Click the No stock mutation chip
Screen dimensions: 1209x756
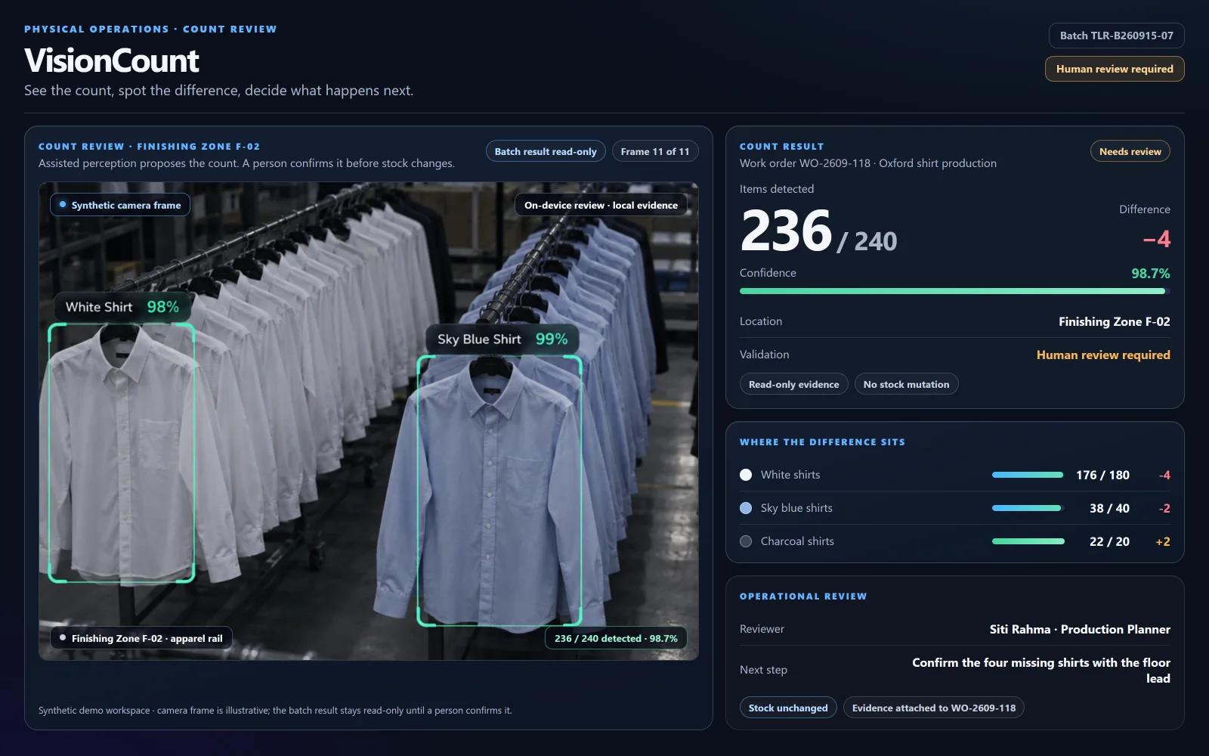tap(906, 384)
